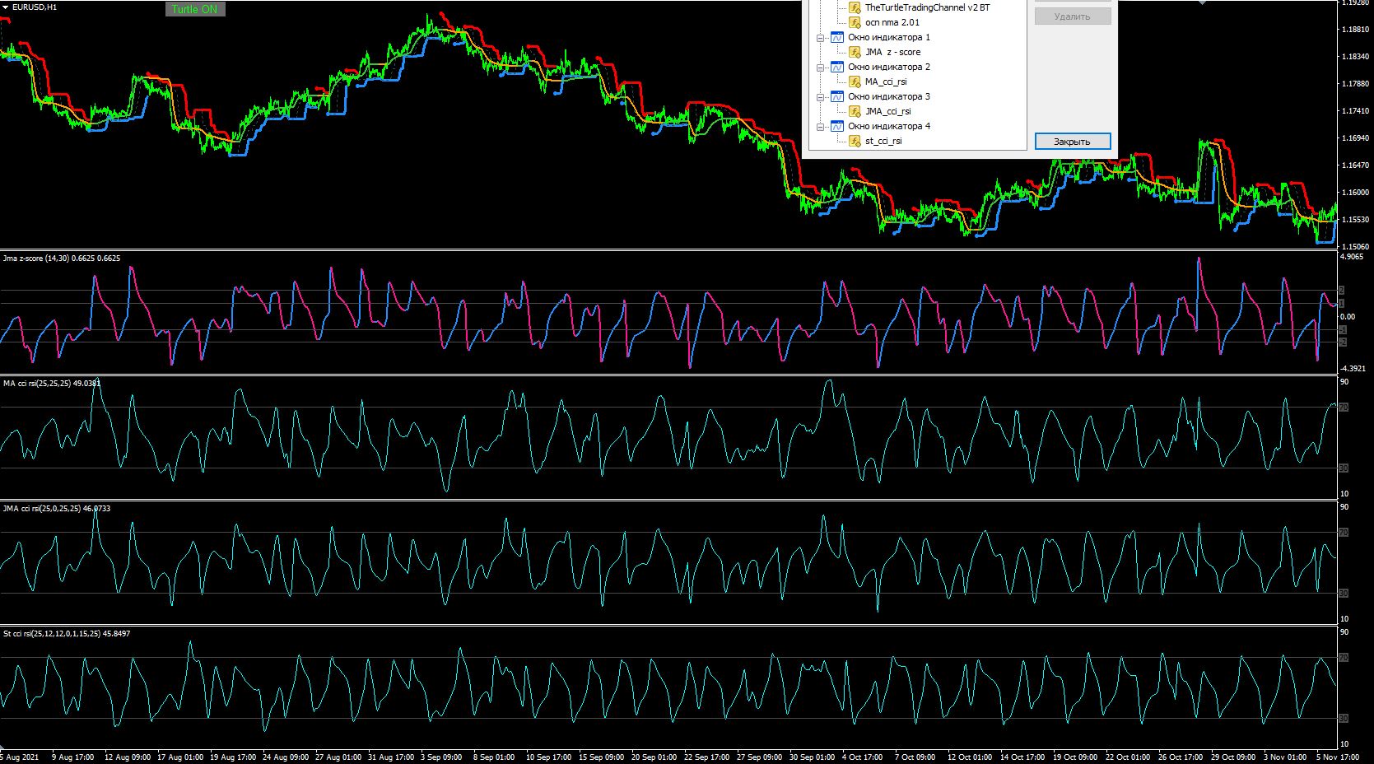Click the 15 Sep 09:00 time axis label

pyautogui.click(x=600, y=757)
